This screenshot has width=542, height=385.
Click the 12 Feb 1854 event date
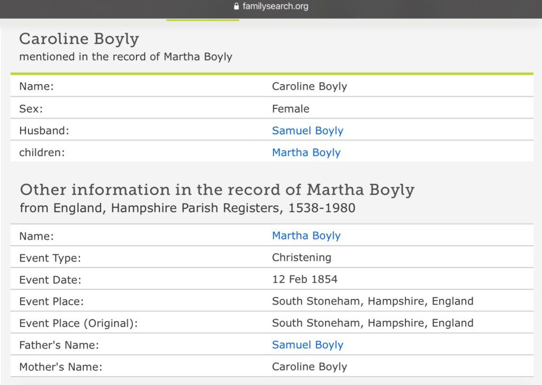click(304, 279)
